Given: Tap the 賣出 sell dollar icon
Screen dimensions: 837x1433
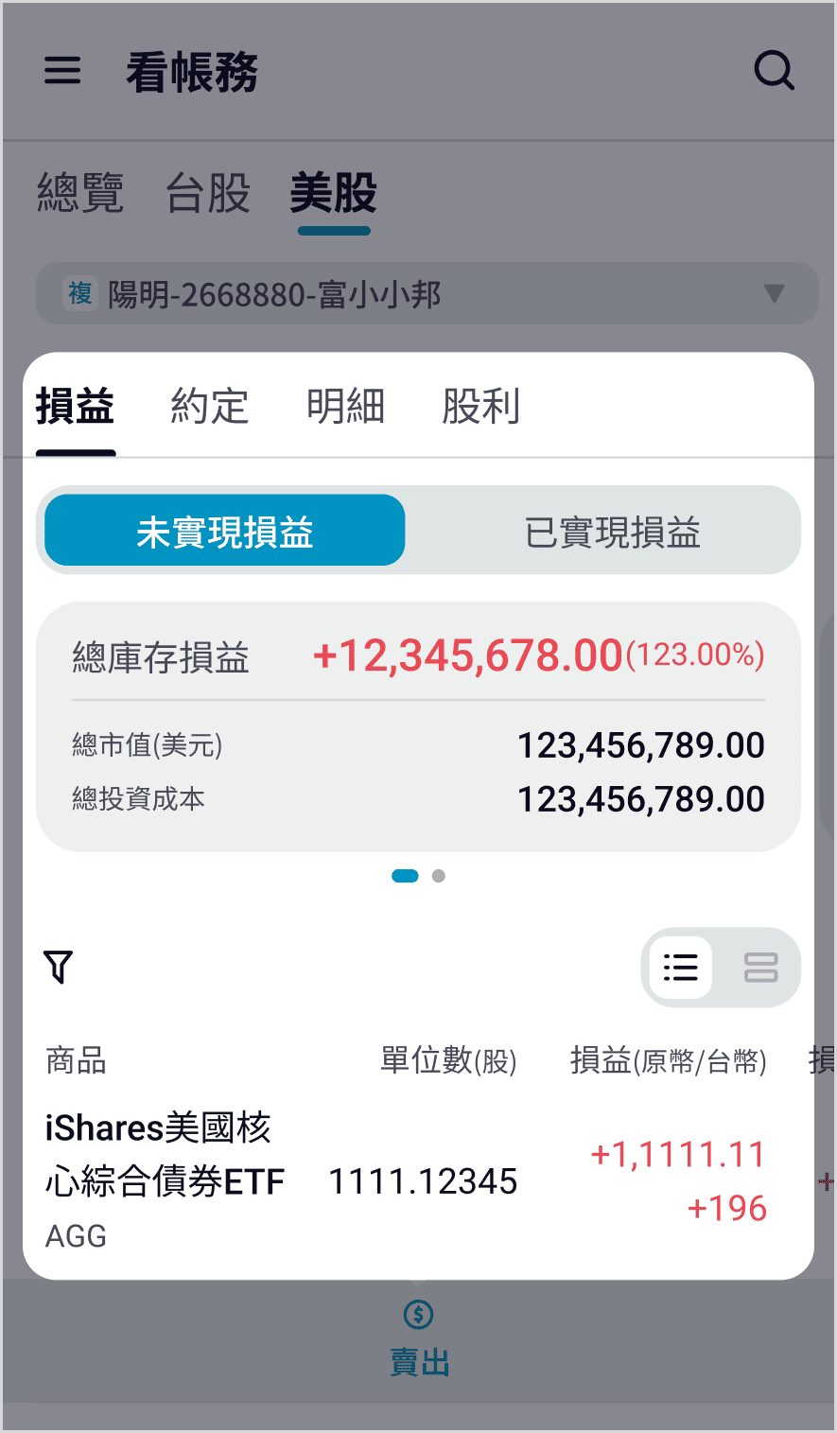Looking at the screenshot, I should 418,1315.
